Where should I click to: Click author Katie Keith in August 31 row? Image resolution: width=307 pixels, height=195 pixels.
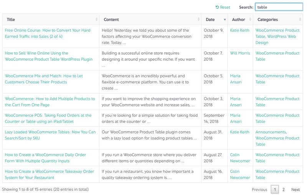point(239,132)
